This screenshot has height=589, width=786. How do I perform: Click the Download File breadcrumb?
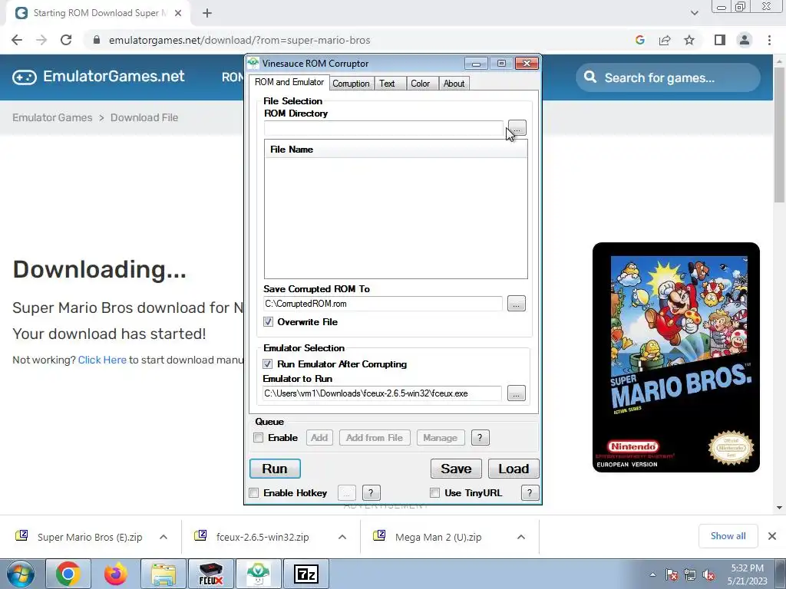144,117
